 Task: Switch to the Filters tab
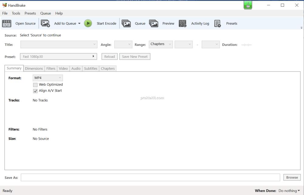51,68
